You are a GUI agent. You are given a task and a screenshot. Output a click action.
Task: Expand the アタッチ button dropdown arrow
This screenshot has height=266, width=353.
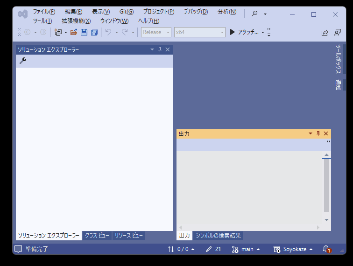coord(263,32)
